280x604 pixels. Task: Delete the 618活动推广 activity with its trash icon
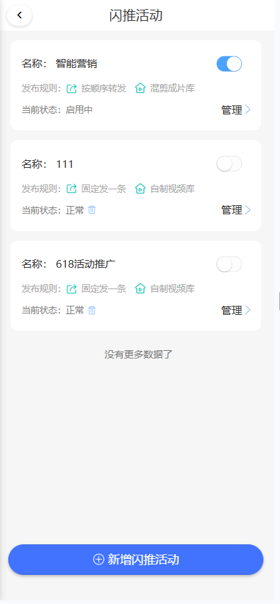pos(91,310)
